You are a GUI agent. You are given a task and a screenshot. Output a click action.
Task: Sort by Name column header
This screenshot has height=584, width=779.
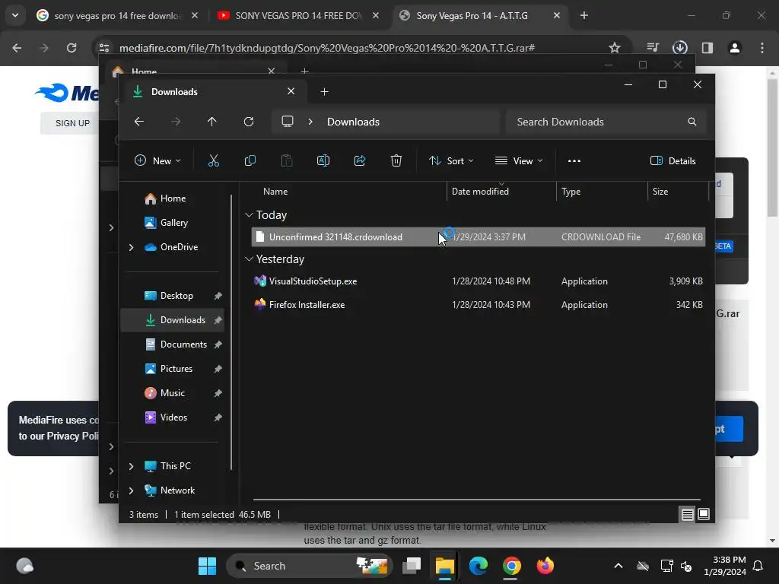(x=275, y=191)
